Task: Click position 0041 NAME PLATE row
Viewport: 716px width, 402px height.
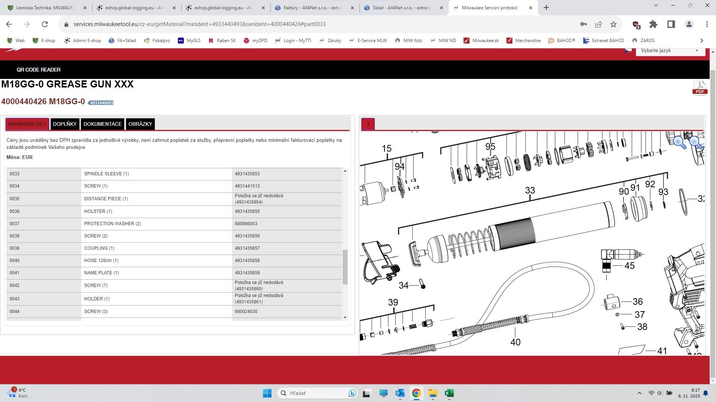Action: pos(174,273)
